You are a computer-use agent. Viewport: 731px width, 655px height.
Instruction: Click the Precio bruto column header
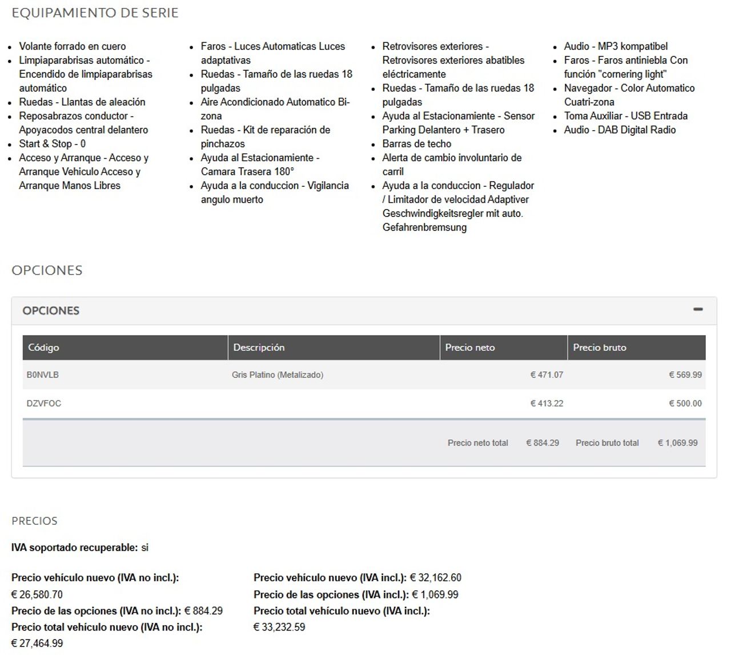tap(599, 347)
